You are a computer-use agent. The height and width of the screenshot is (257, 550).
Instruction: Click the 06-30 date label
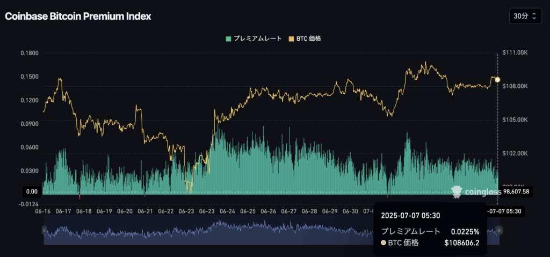(x=350, y=211)
